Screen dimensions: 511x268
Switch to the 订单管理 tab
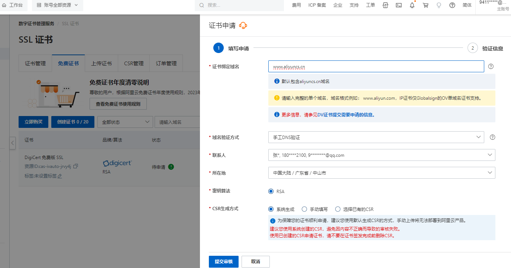click(x=166, y=63)
